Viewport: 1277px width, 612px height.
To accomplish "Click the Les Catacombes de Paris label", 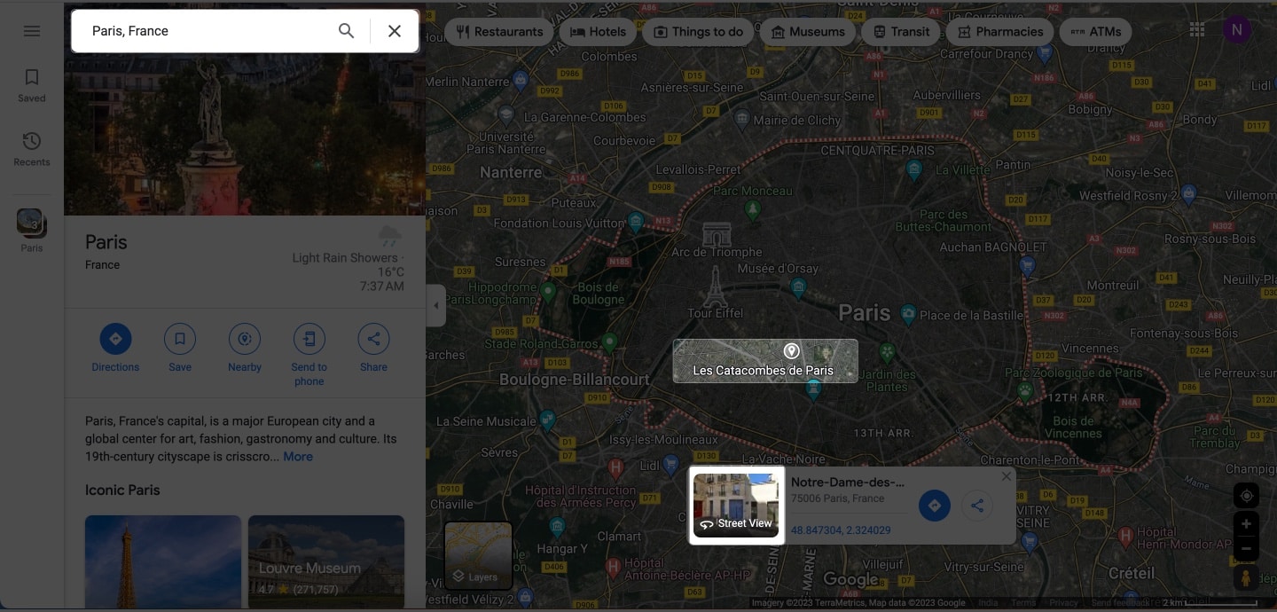I will pos(764,371).
